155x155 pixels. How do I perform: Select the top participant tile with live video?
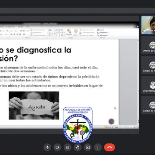[x=148, y=25]
